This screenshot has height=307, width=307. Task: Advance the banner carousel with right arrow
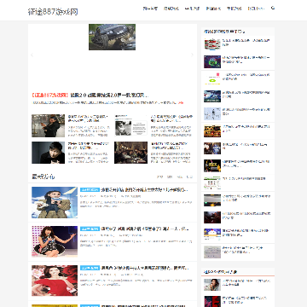coord(192,55)
